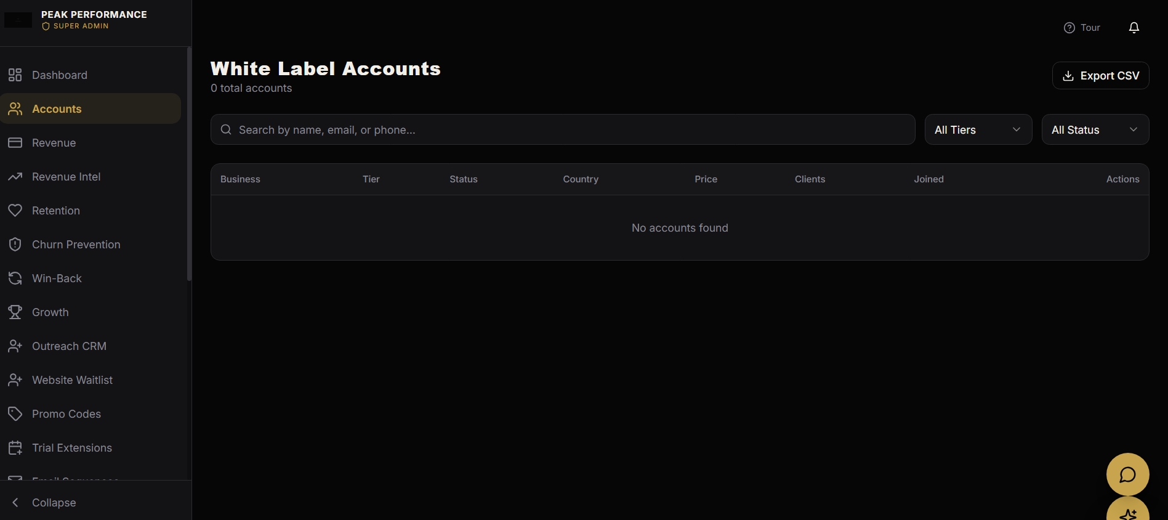
Task: Open notifications bell
Action: (1134, 28)
